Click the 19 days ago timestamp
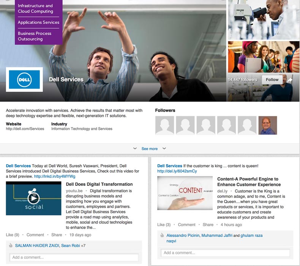Image resolution: width=300 pixels, height=266 pixels. pos(80,235)
